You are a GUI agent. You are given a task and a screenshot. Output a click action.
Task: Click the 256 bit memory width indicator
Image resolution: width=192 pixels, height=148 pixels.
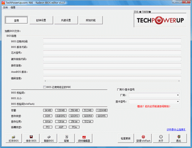click(x=74, y=121)
